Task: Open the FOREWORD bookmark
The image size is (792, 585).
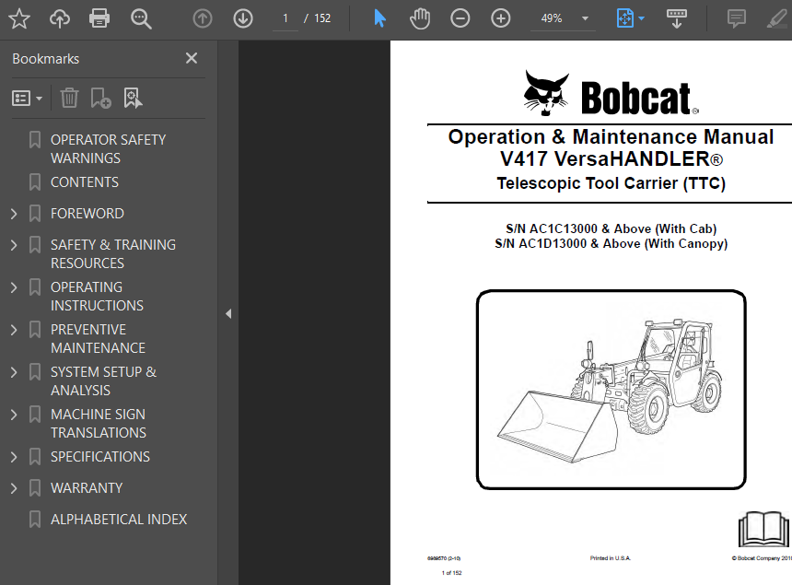Action: click(x=87, y=213)
